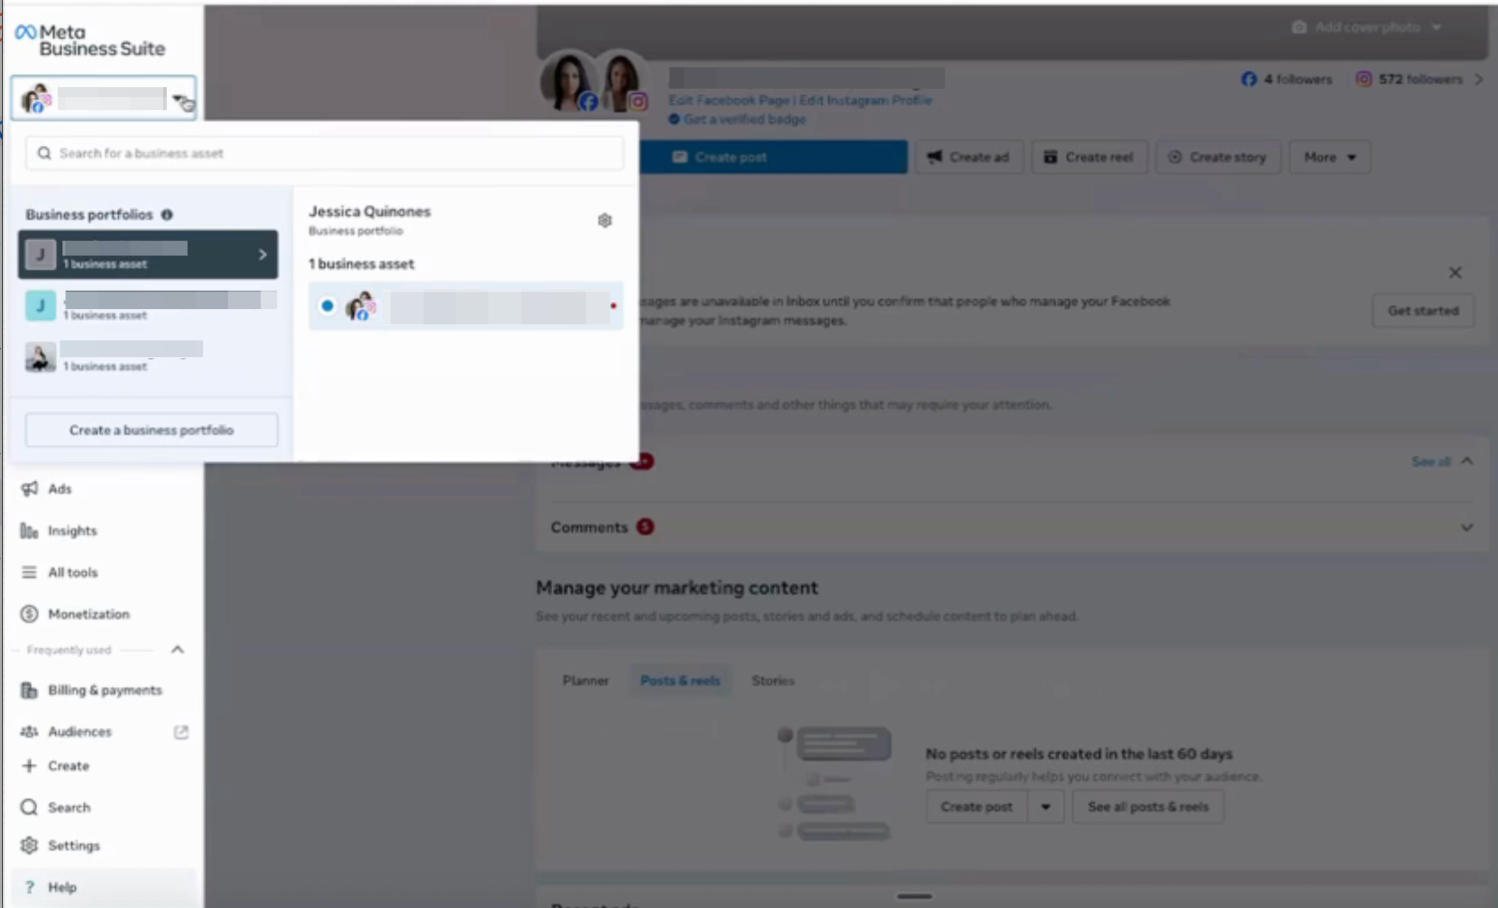The height and width of the screenshot is (908, 1498).
Task: Open the Edit Facebook Page link
Action: click(x=729, y=100)
